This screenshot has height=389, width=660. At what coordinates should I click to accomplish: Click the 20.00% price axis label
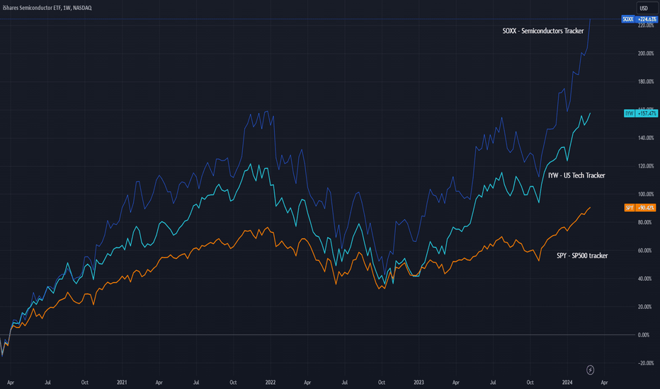pos(646,307)
